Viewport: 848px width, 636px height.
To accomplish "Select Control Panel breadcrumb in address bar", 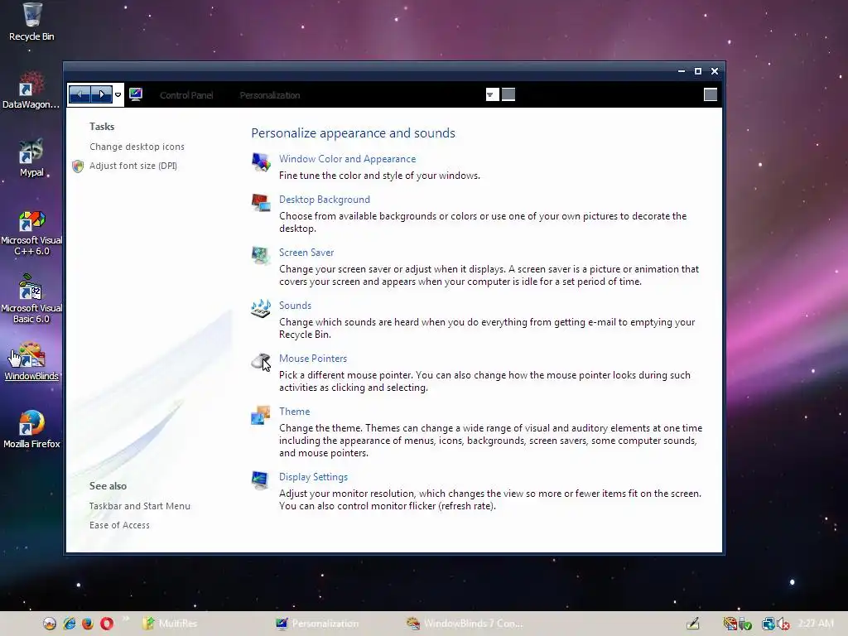I will click(x=186, y=95).
